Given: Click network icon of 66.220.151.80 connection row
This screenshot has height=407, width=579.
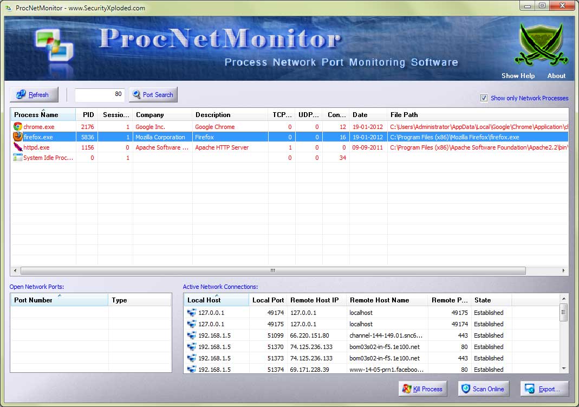Looking at the screenshot, I should click(x=192, y=335).
